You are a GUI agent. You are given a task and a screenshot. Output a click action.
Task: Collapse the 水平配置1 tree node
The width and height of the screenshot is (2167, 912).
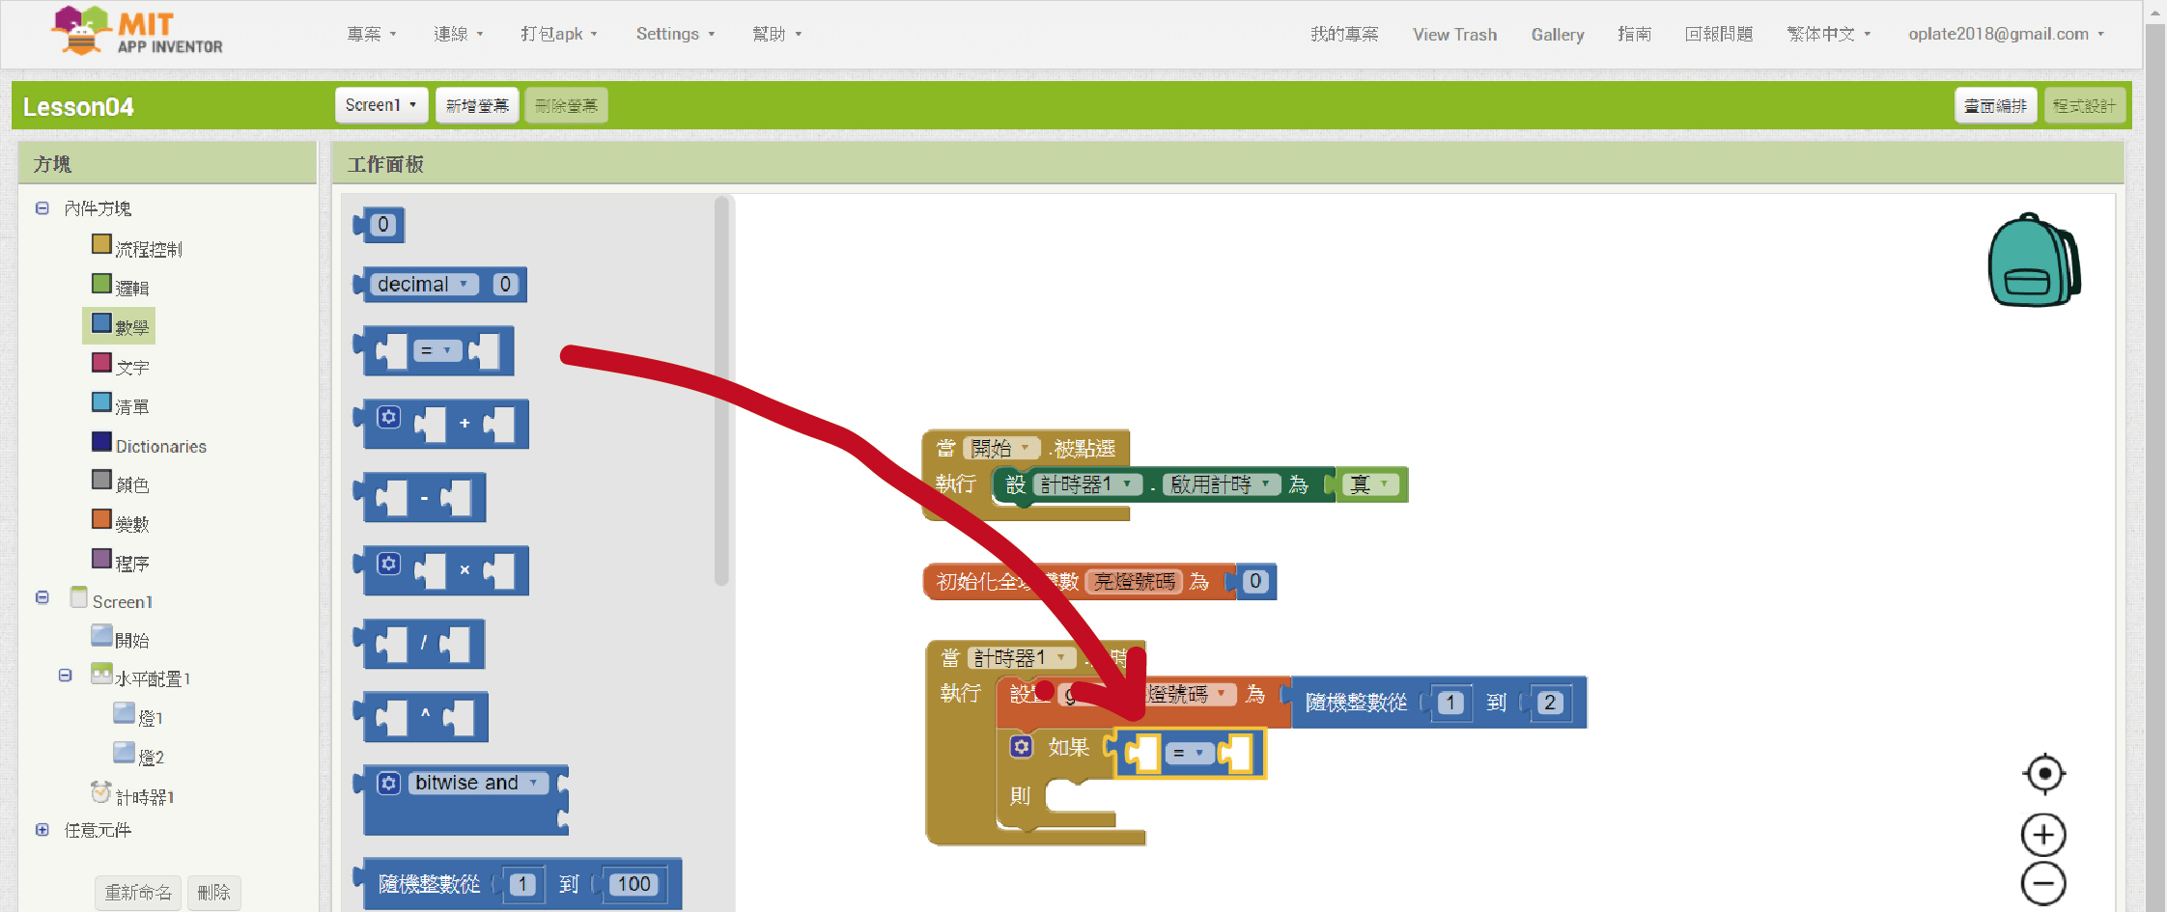pos(65,676)
